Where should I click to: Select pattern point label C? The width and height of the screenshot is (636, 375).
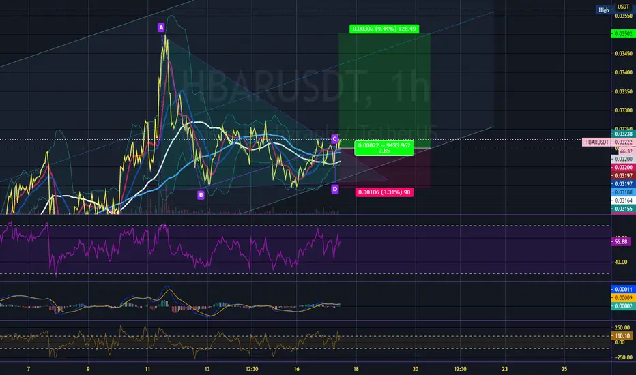334,139
